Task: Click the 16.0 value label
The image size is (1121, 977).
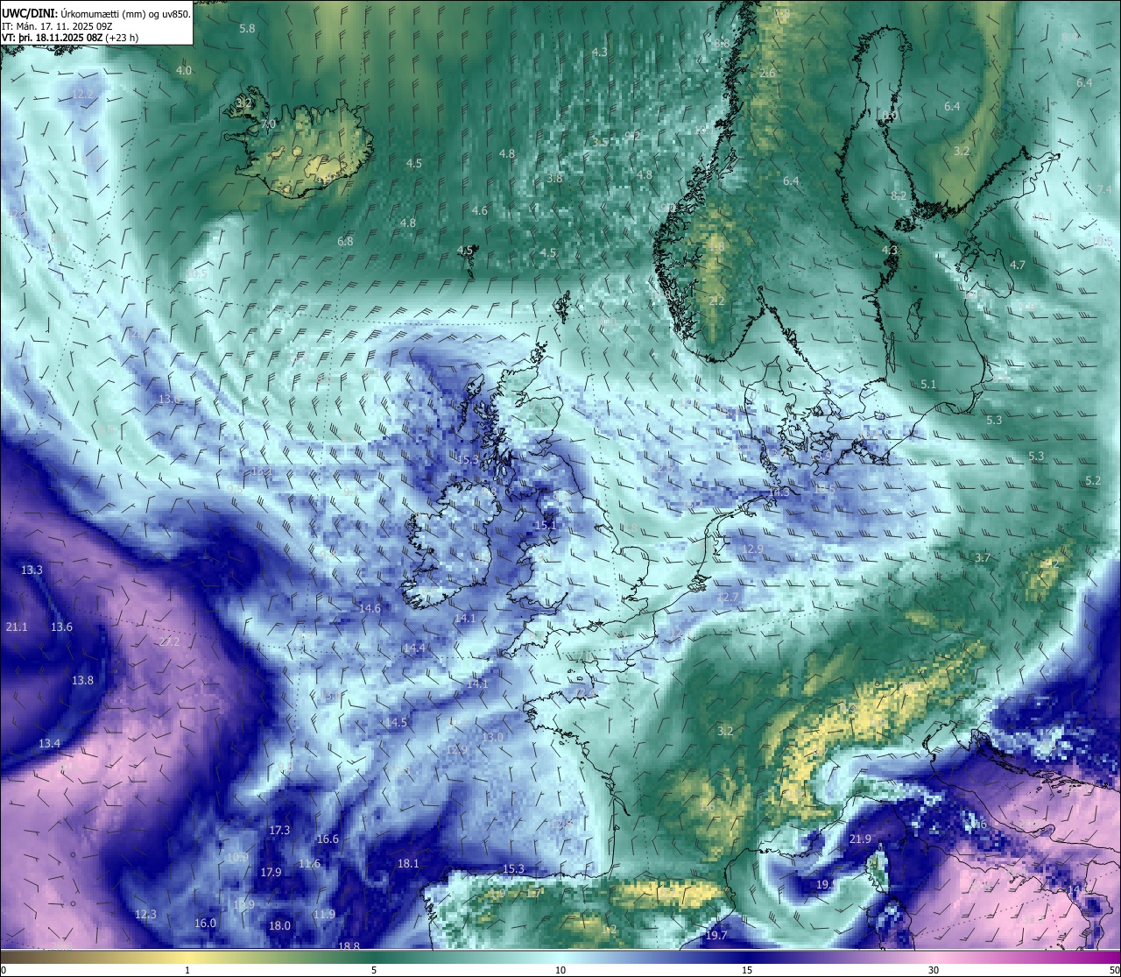Action: (x=205, y=923)
